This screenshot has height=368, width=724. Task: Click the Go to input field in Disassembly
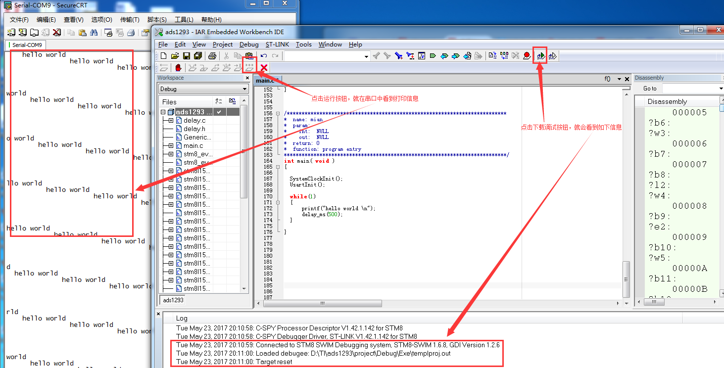pyautogui.click(x=690, y=89)
